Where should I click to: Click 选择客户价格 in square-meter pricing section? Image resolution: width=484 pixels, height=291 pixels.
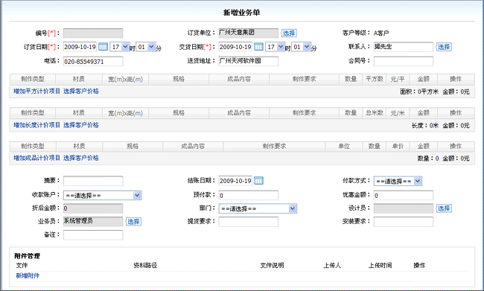point(81,91)
